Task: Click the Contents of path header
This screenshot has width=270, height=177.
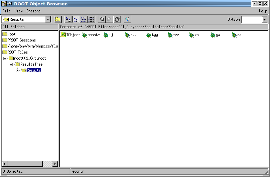Action: pyautogui.click(x=164, y=27)
